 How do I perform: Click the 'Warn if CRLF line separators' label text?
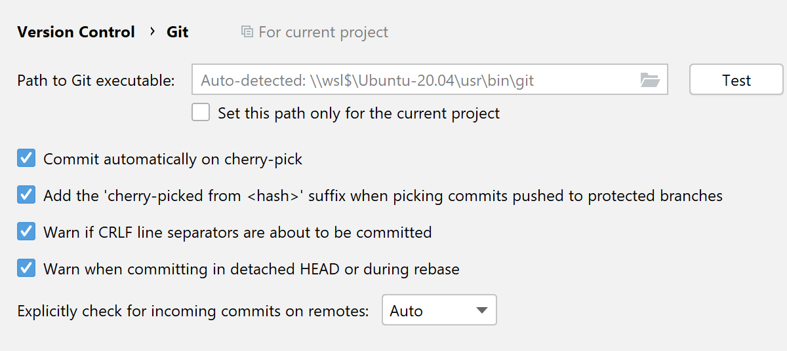[237, 232]
